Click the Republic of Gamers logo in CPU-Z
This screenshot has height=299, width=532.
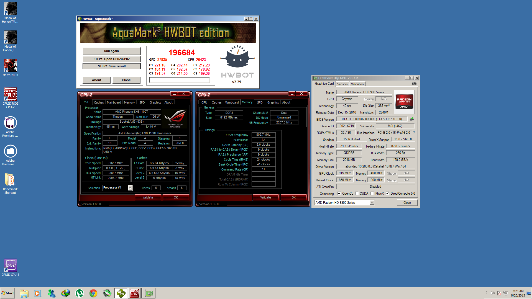point(175,118)
